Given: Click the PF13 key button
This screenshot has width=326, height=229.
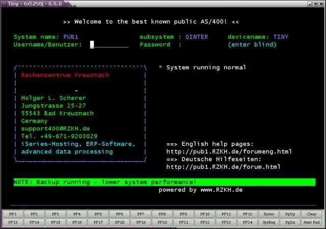Looking at the screenshot, I should click(x=13, y=222).
